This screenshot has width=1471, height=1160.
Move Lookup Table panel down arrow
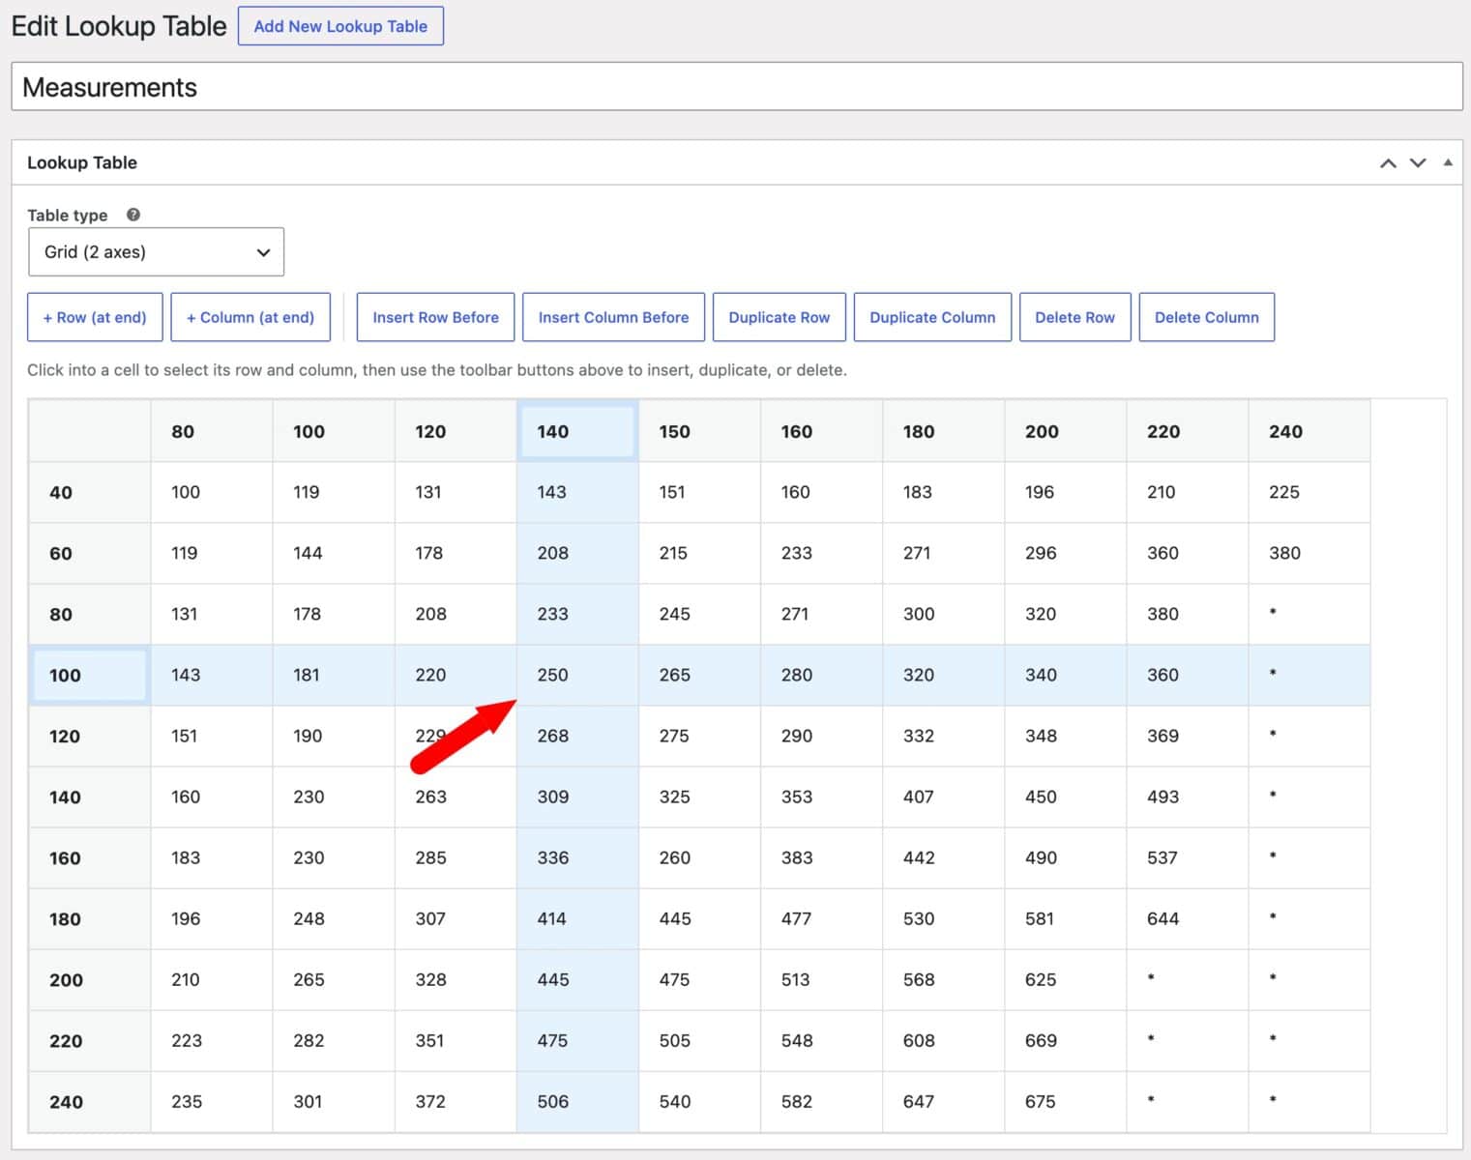[x=1418, y=163]
